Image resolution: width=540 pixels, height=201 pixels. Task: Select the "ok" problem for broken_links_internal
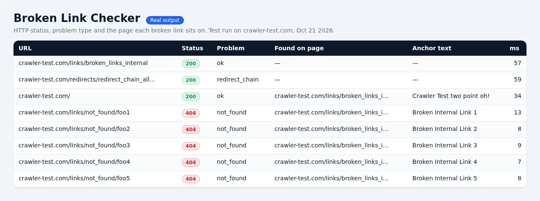tap(220, 63)
